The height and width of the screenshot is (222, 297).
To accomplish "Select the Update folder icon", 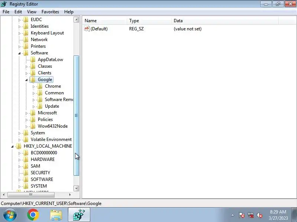I will click(40, 106).
